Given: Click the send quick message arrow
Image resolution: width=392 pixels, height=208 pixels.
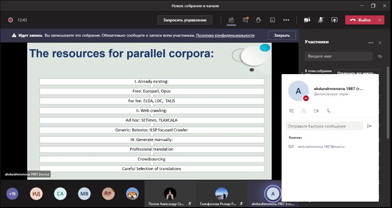Looking at the screenshot, I should (369, 126).
